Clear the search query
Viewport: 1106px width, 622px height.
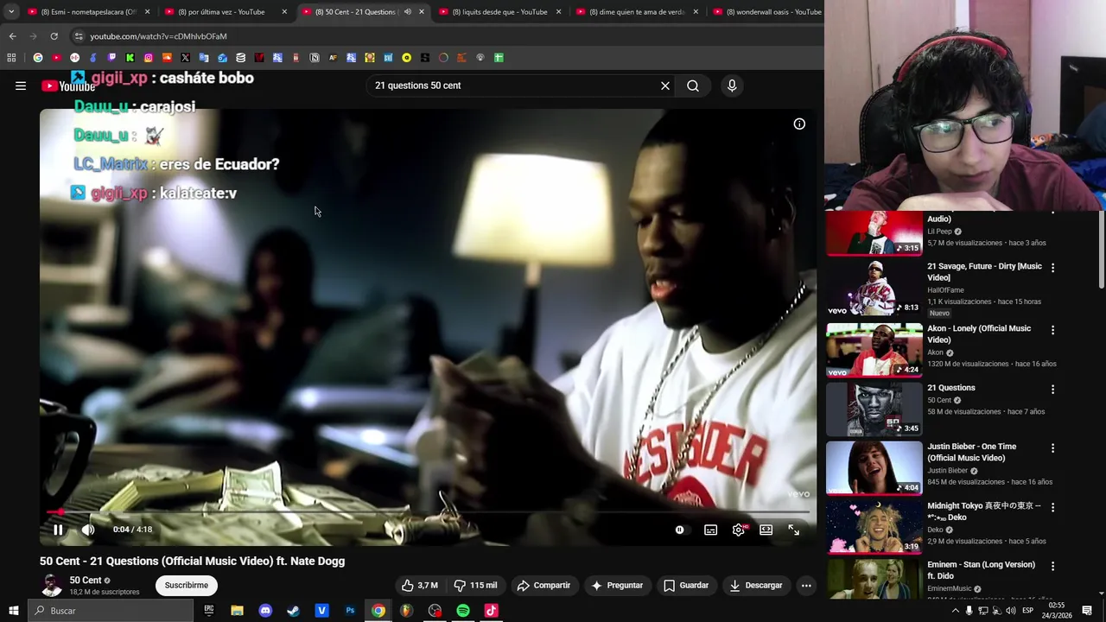click(x=665, y=86)
